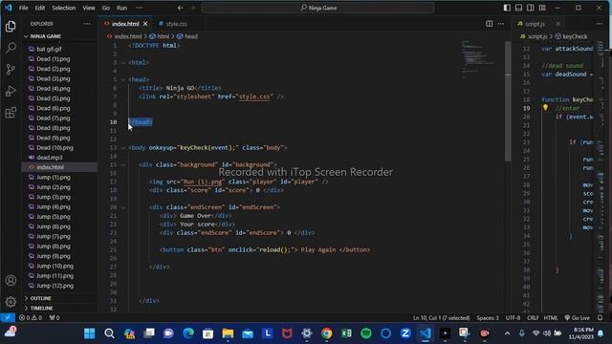The image size is (612, 344).
Task: Change the UTF-8 encoding in status bar
Action: [x=513, y=318]
